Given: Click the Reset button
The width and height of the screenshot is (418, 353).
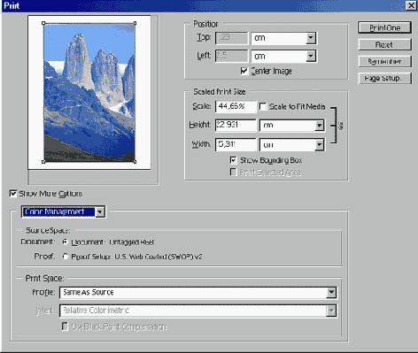Looking at the screenshot, I should click(384, 45).
